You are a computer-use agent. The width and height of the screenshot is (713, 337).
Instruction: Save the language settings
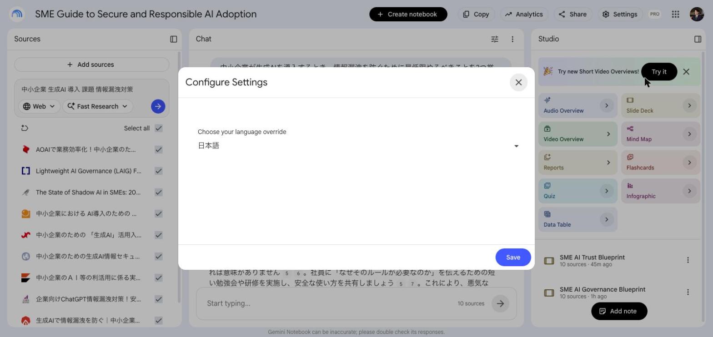513,257
